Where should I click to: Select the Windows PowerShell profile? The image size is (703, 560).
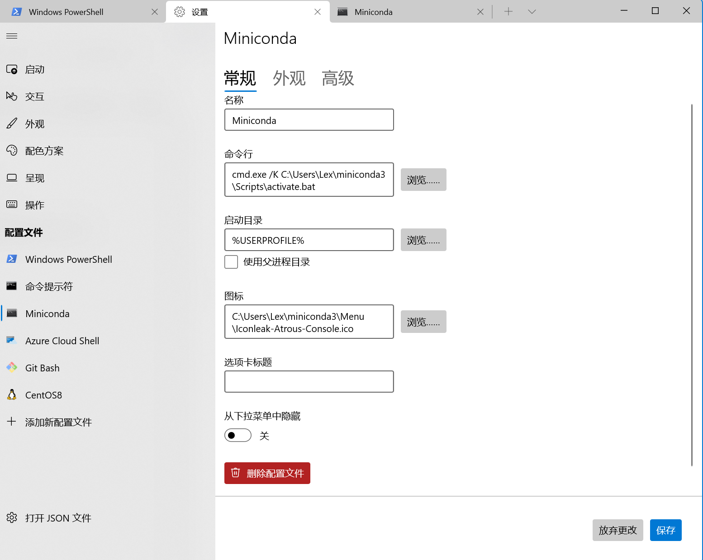pyautogui.click(x=68, y=259)
